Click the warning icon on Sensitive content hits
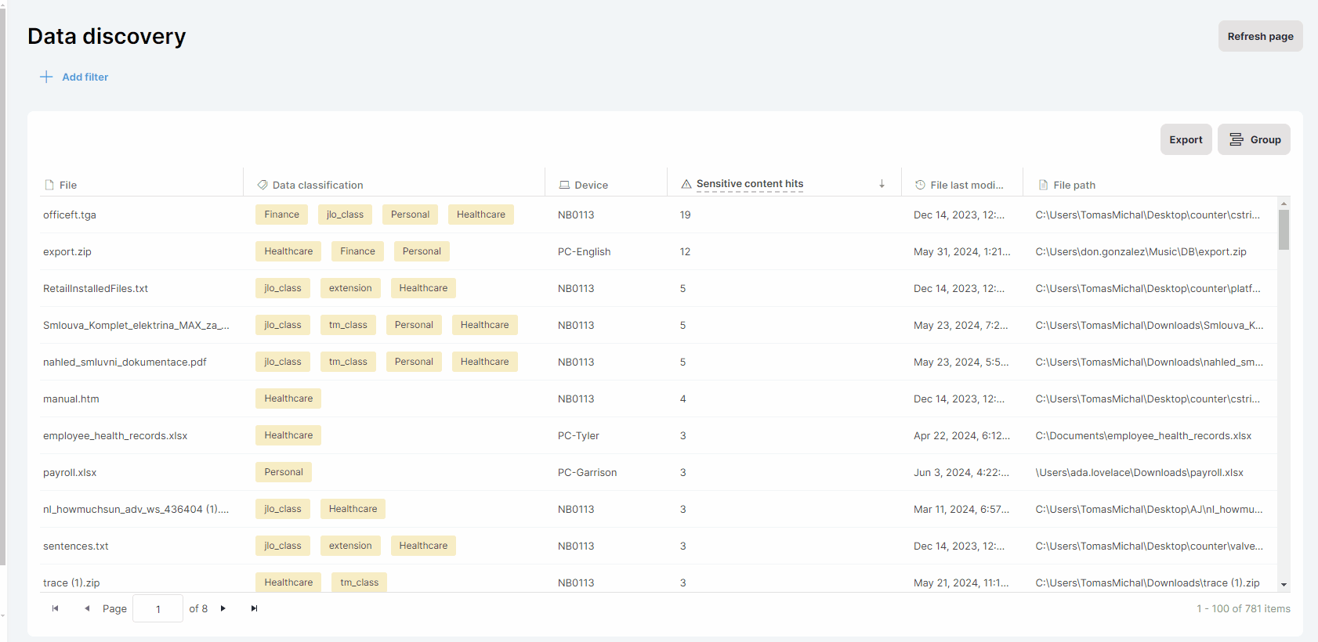The width and height of the screenshot is (1318, 642). coord(686,184)
